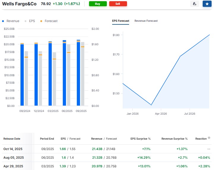Click the Reaction info icon
The image size is (219, 170).
coord(209,138)
